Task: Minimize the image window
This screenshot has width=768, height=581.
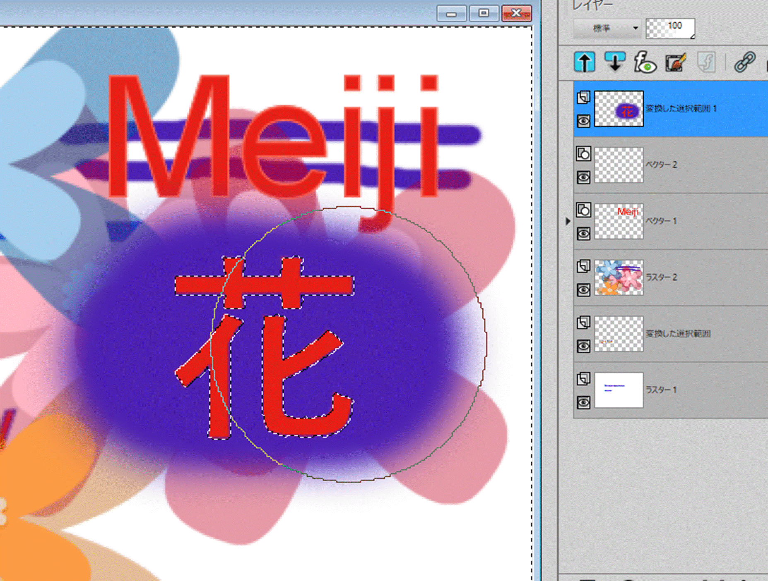Action: pos(451,14)
